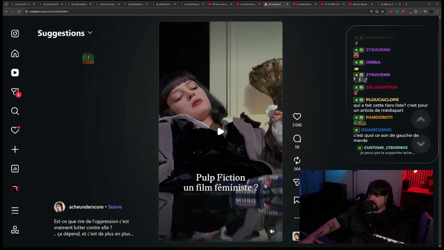The height and width of the screenshot is (250, 444).
Task: Go to next reel with down arrow
Action: point(420,144)
